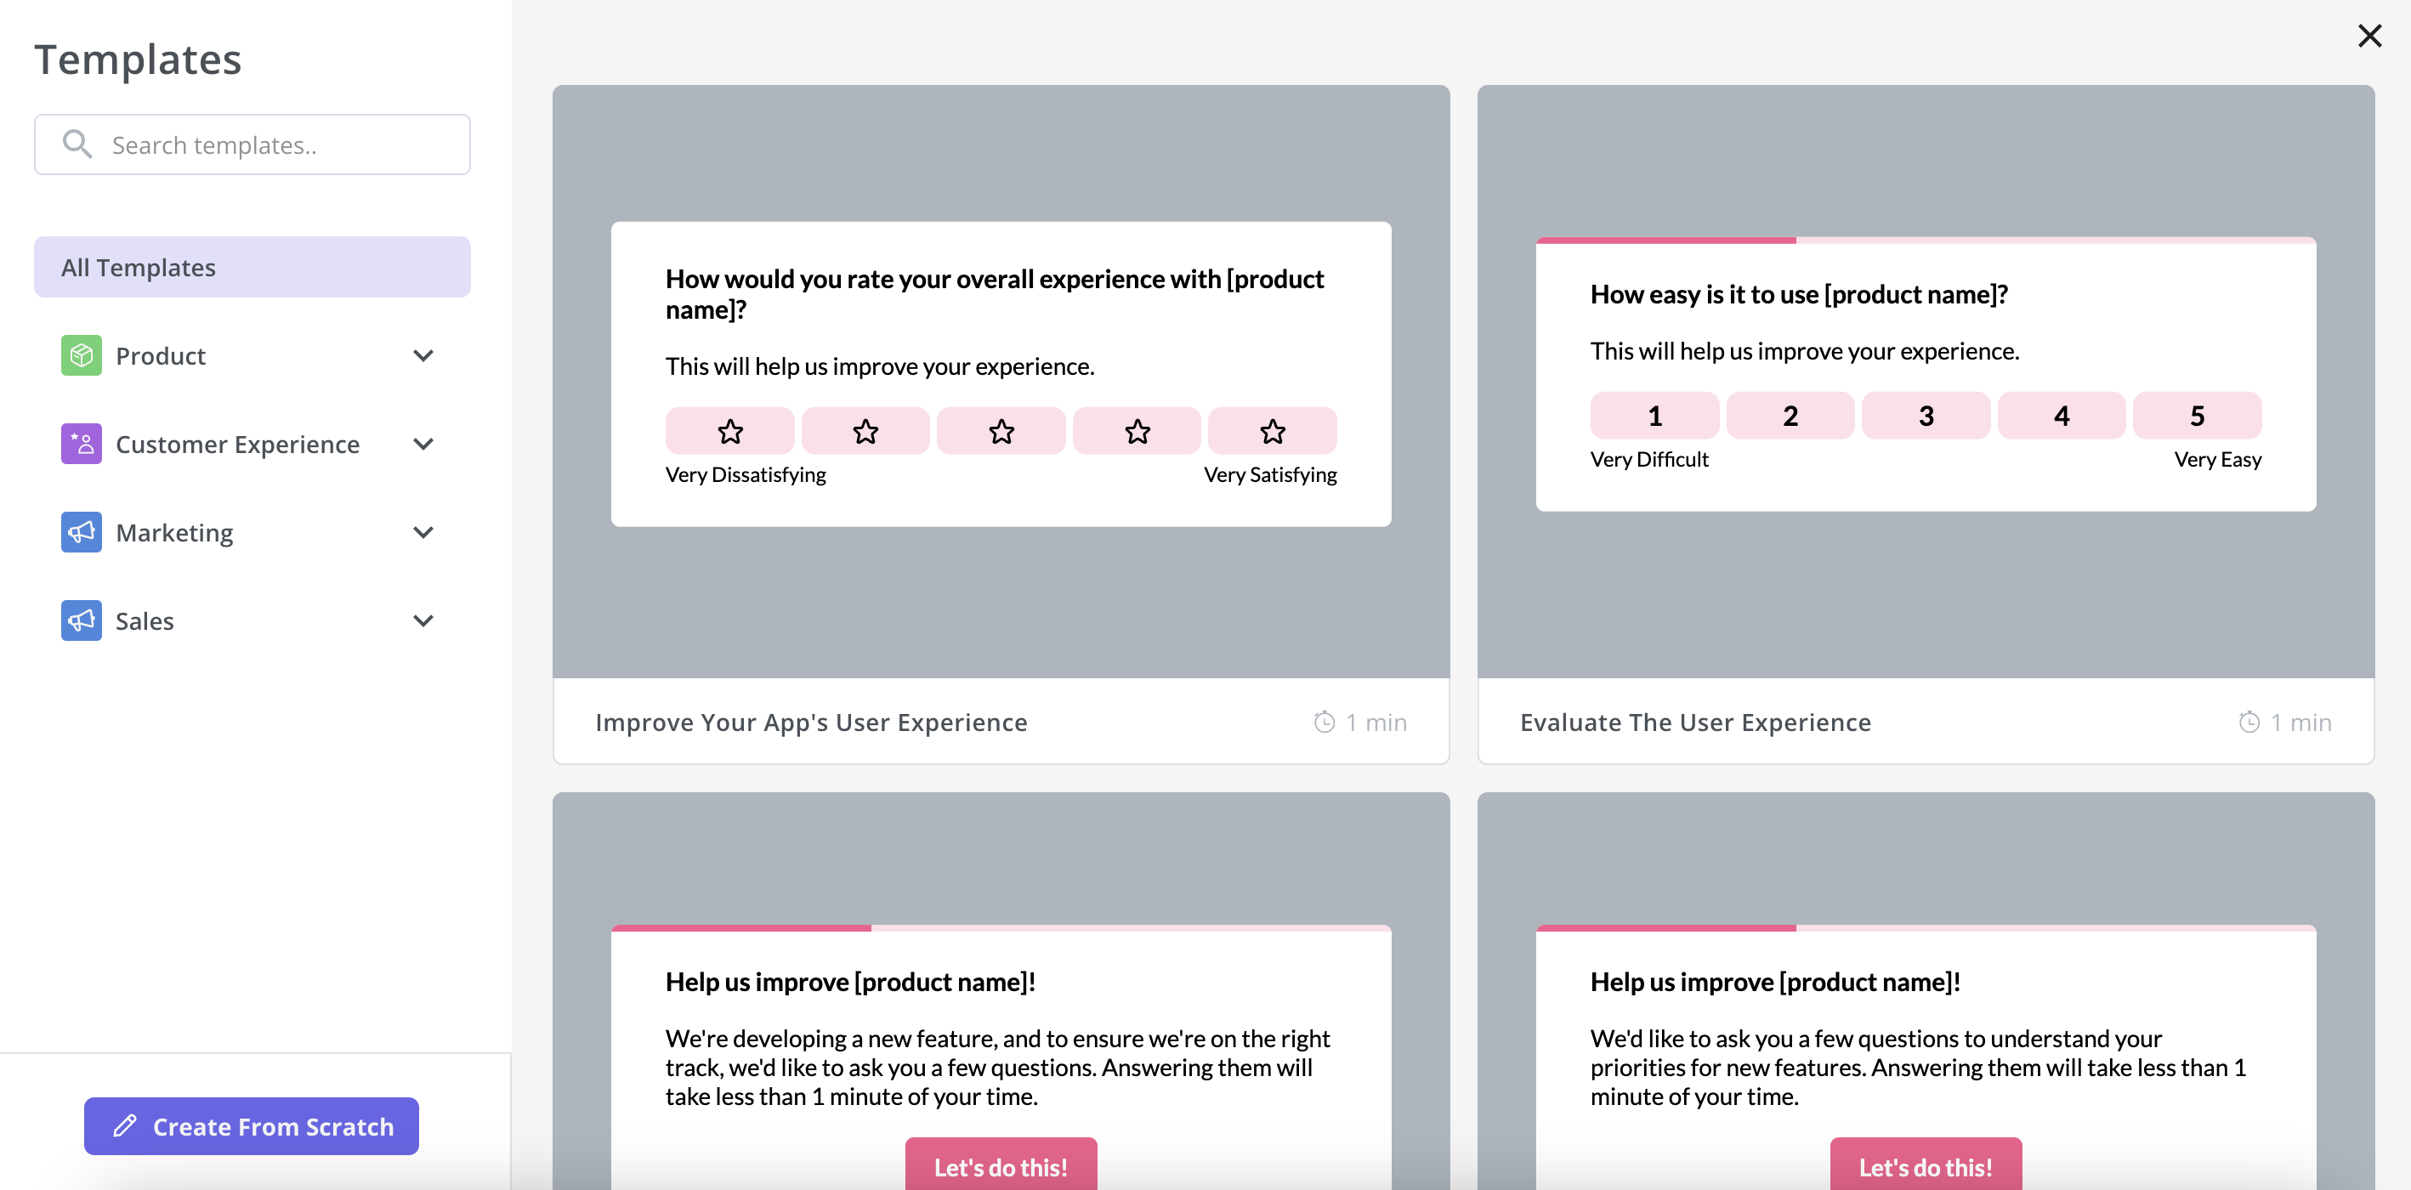
Task: Click the clock icon next to Evaluate The User Experience
Action: [2250, 722]
